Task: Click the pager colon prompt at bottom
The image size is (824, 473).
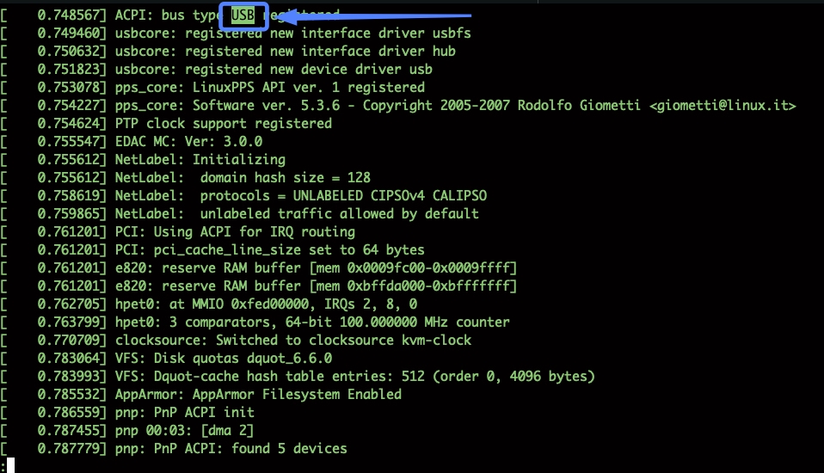Action: [6, 465]
